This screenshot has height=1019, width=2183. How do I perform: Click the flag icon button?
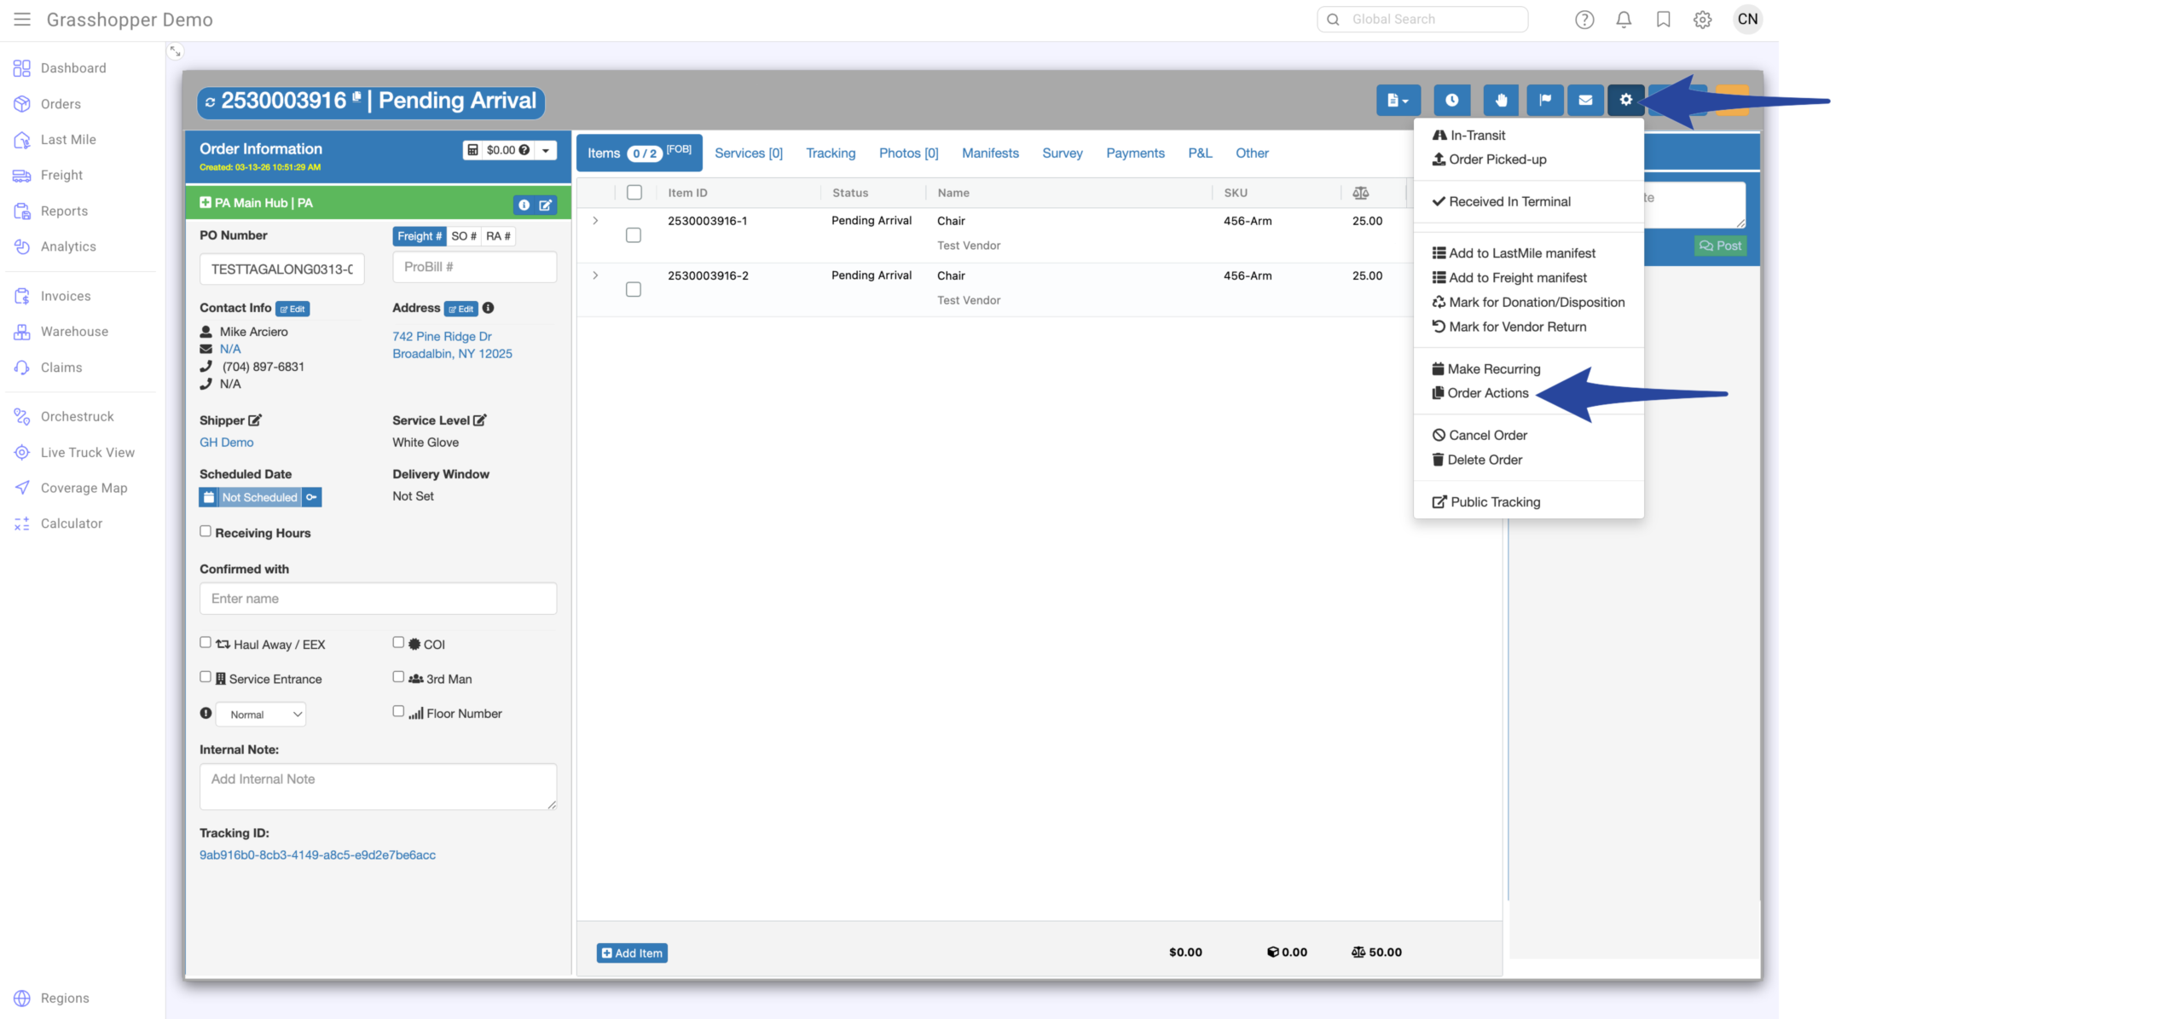point(1544,100)
